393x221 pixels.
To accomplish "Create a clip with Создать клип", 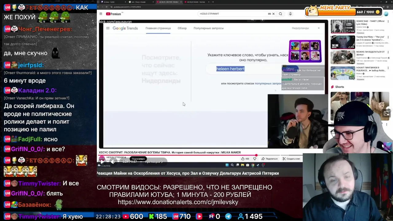I will pyautogui.click(x=291, y=159).
